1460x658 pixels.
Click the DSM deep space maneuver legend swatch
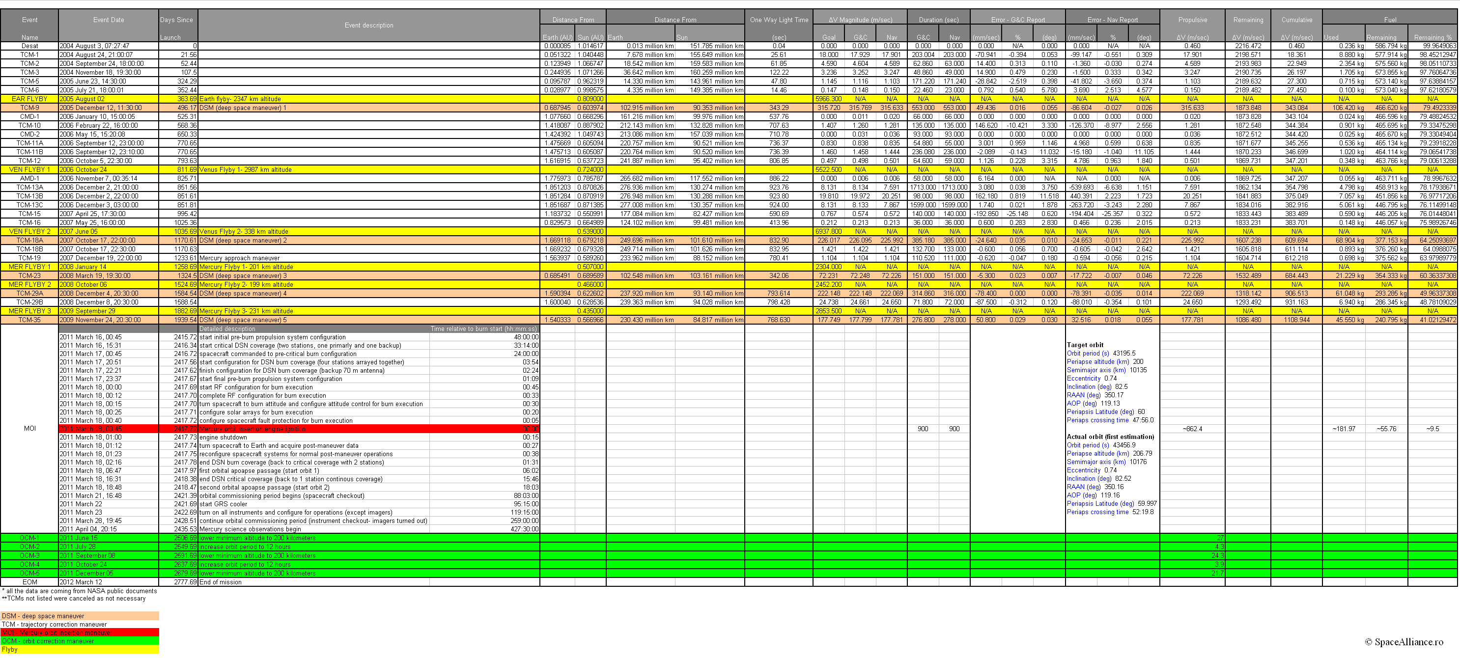pos(80,616)
